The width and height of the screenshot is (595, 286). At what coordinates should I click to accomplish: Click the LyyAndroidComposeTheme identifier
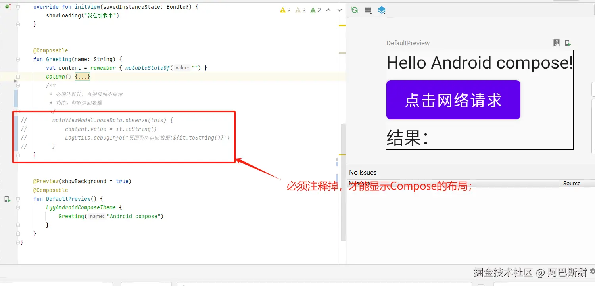point(81,207)
